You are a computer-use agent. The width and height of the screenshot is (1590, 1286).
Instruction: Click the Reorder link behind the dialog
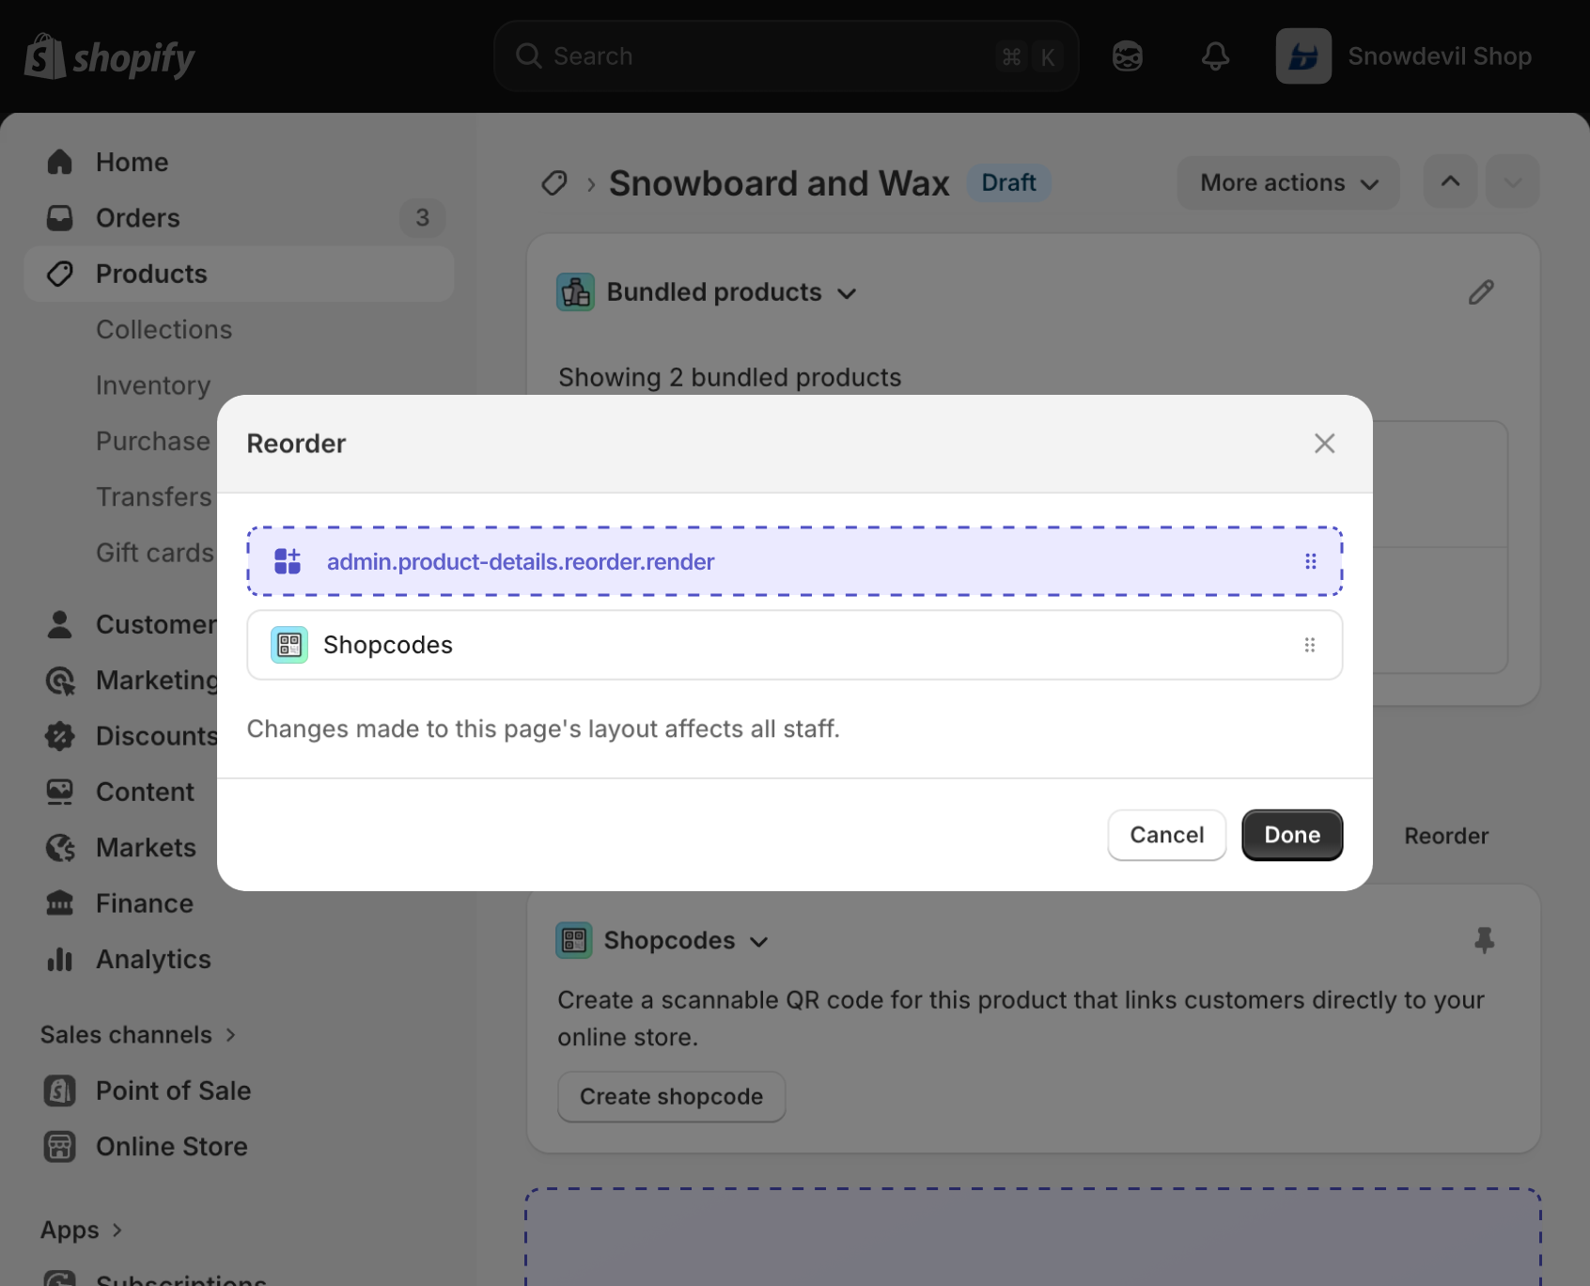pos(1446,836)
